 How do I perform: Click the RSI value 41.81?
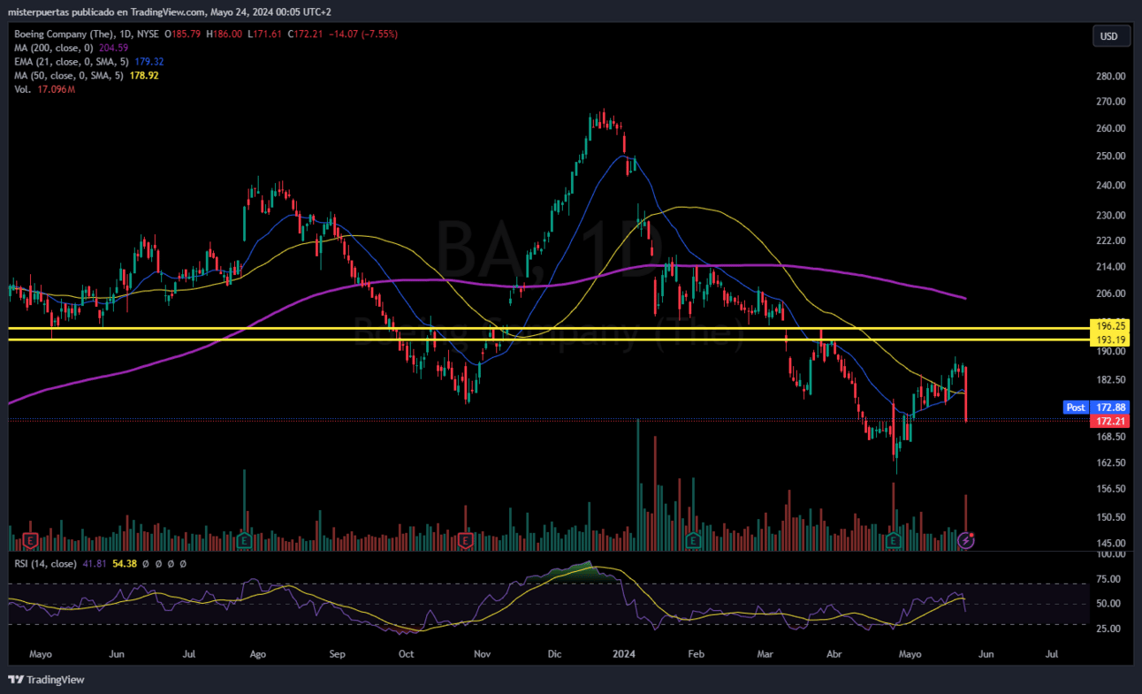95,563
